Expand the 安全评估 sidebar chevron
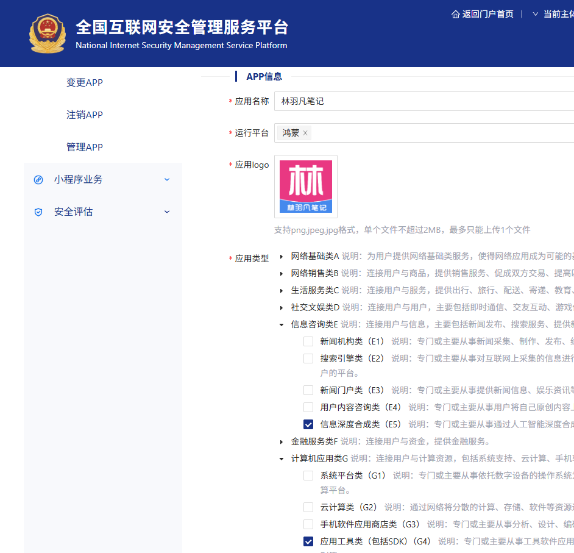 click(167, 212)
